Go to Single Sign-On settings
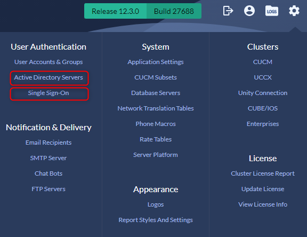Image resolution: width=307 pixels, height=237 pixels. pos(49,93)
